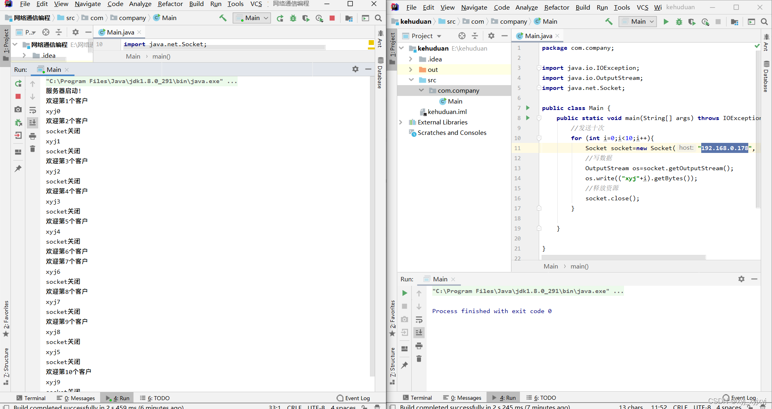Click fold toggle on for loop line
This screenshot has width=772, height=409.
[x=539, y=138]
